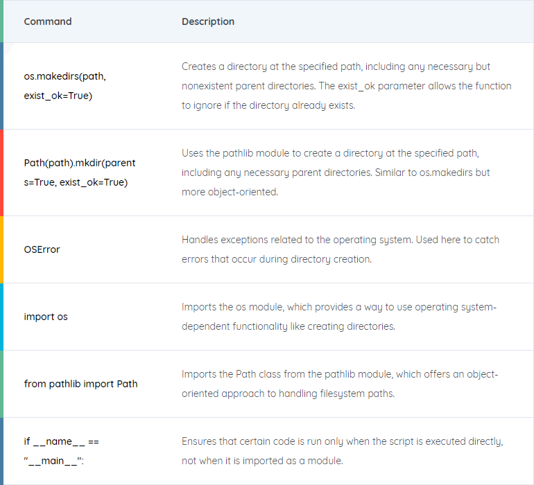This screenshot has width=534, height=485.
Task: Click the import os command cell
Action: point(46,317)
